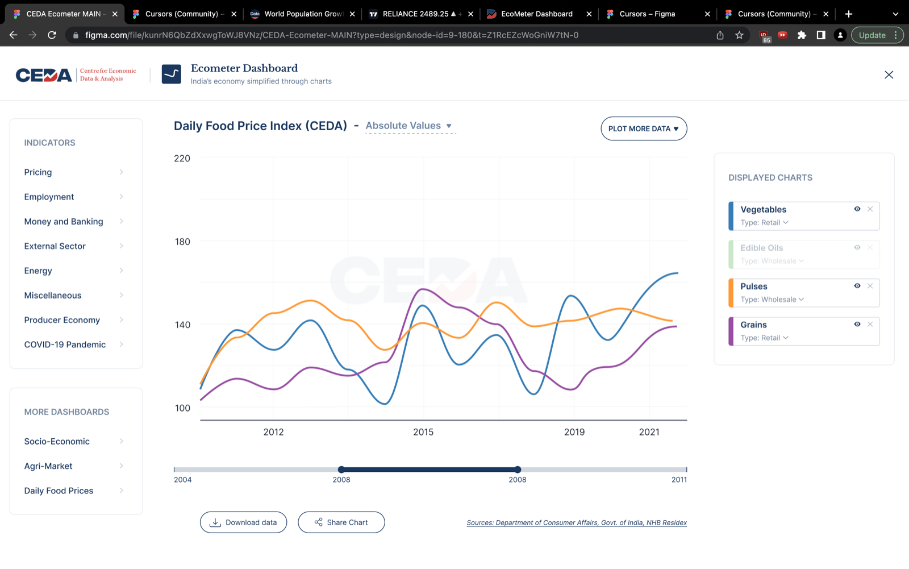
Task: Expand the Energy indicator chevron
Action: coord(121,271)
